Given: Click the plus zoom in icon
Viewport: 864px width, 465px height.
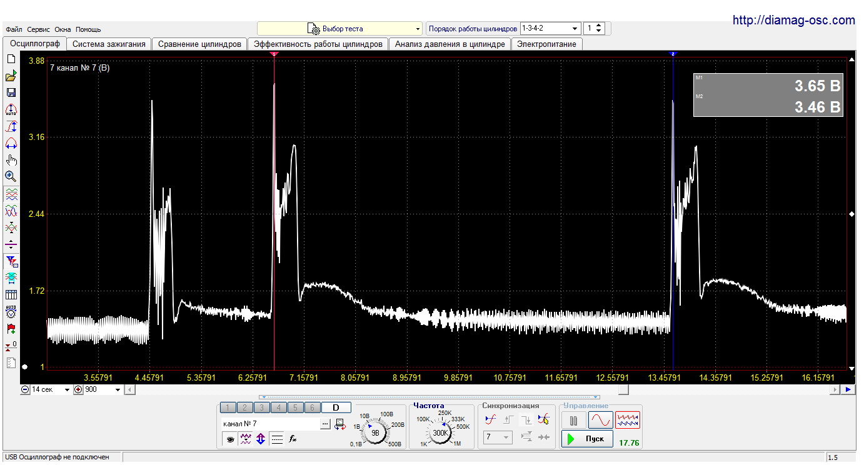Looking at the screenshot, I should tap(78, 389).
